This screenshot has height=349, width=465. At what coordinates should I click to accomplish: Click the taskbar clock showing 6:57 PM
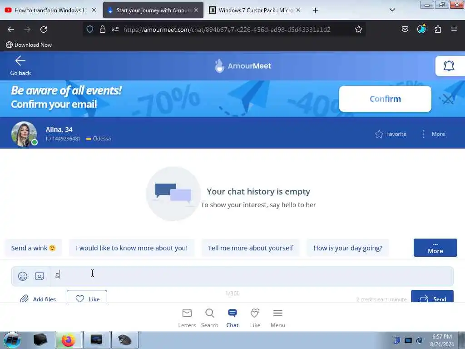point(442,340)
